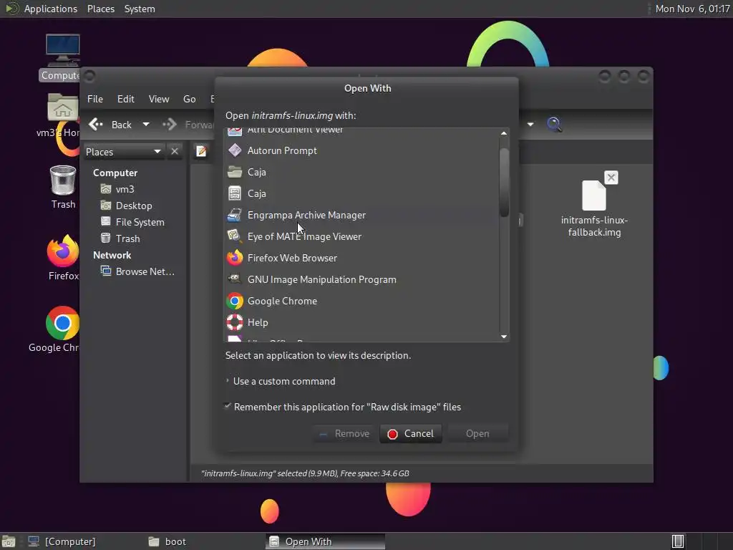Open the Places sidebar dropdown
This screenshot has width=733, height=550.
(124, 152)
